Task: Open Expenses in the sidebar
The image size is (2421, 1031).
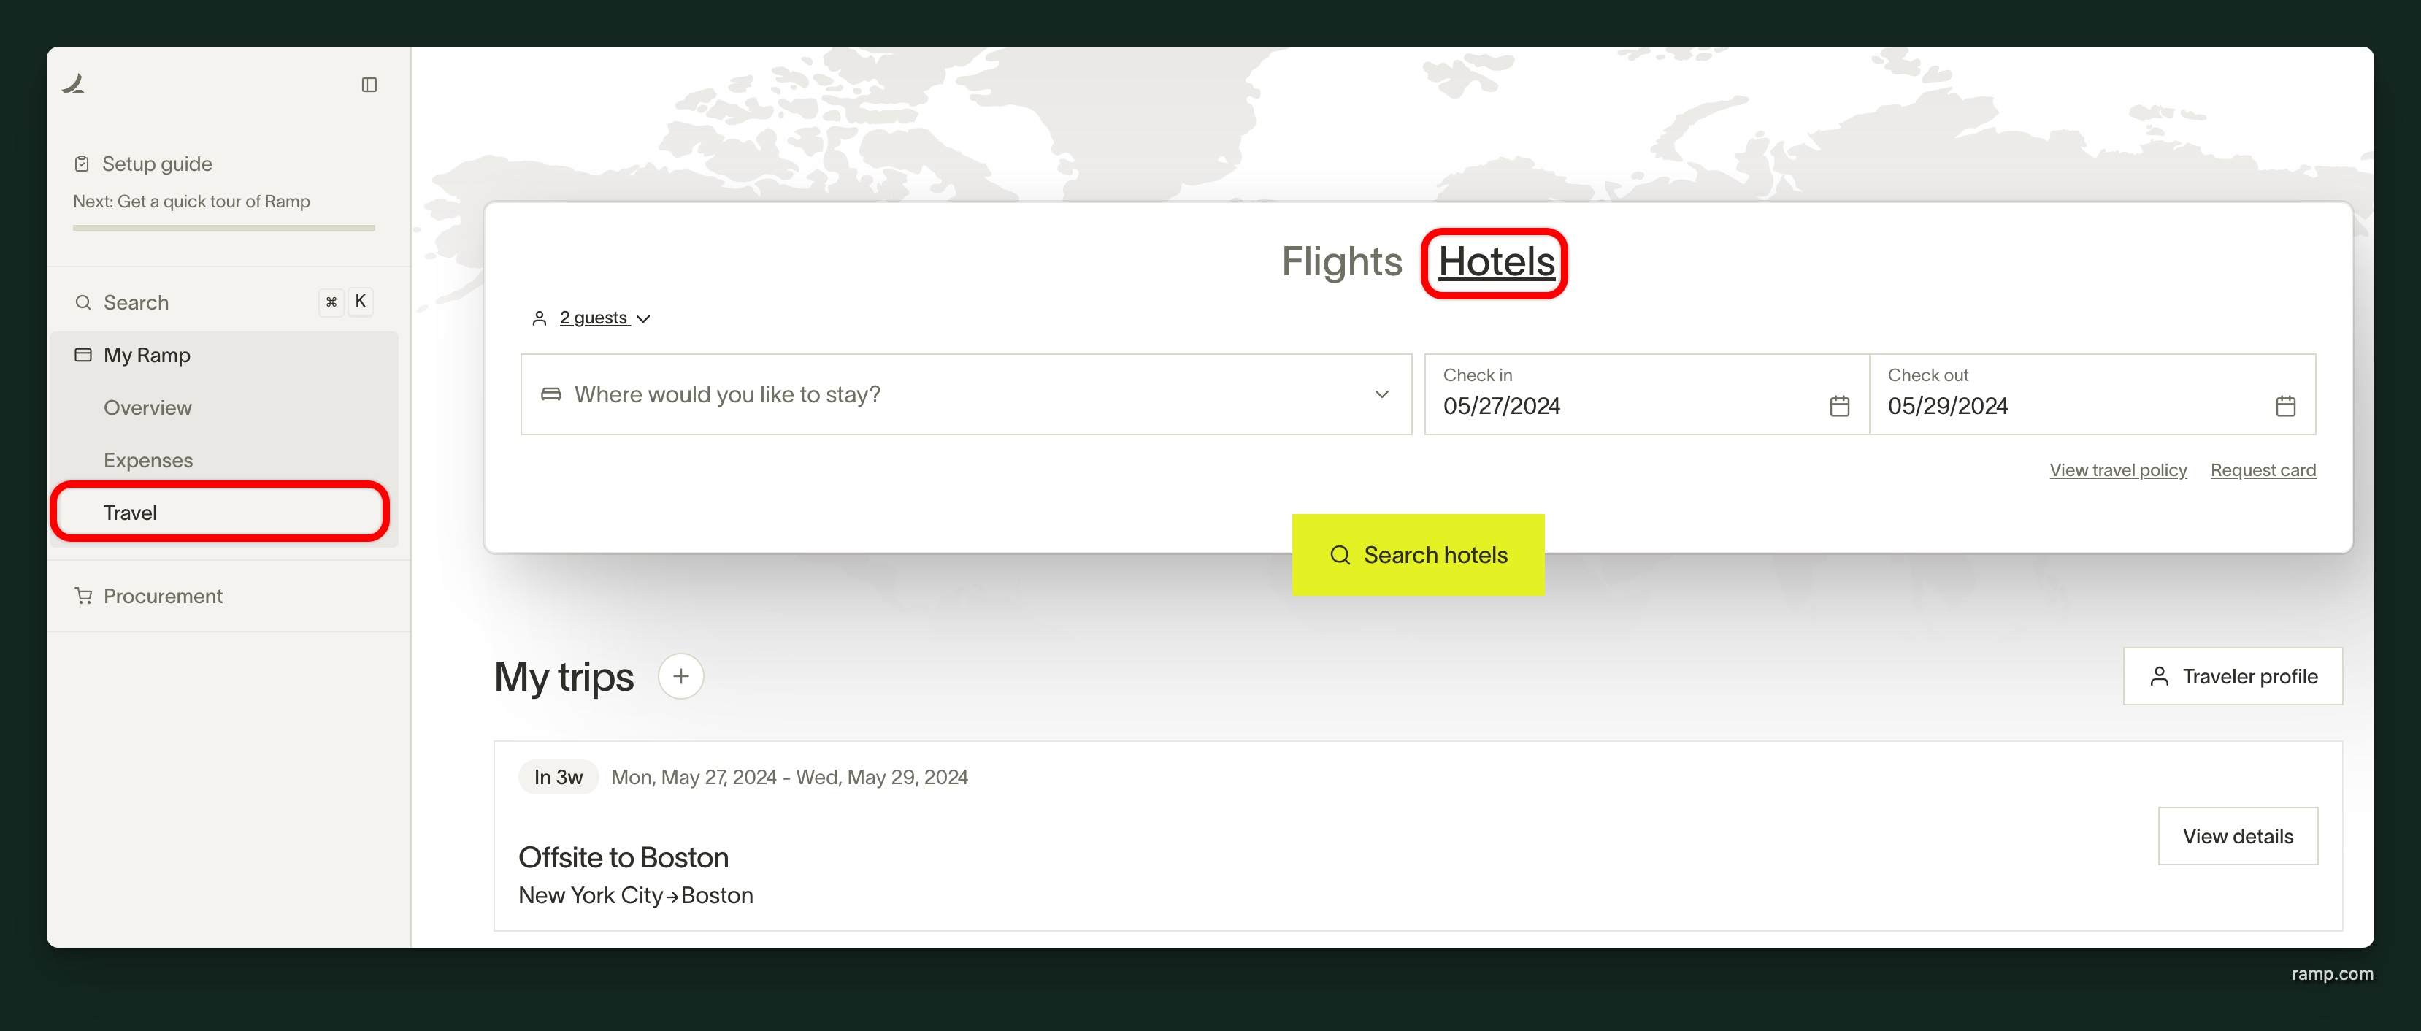Action: [148, 461]
